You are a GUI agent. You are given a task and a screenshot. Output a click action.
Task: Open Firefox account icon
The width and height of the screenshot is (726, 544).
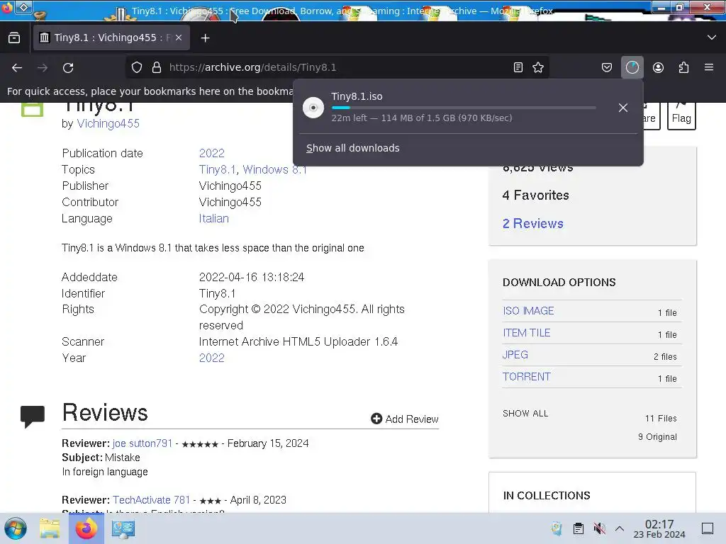(658, 67)
